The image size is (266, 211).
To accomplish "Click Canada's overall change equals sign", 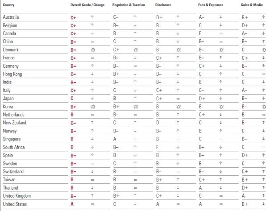I will click(x=92, y=33).
